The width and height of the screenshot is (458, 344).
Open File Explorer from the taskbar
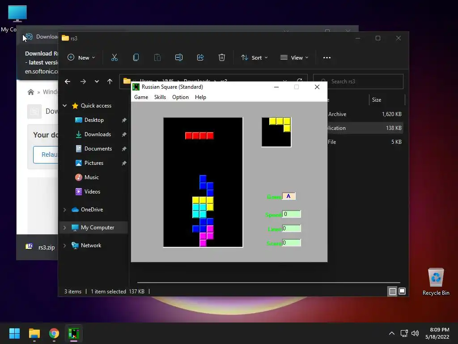[34, 333]
